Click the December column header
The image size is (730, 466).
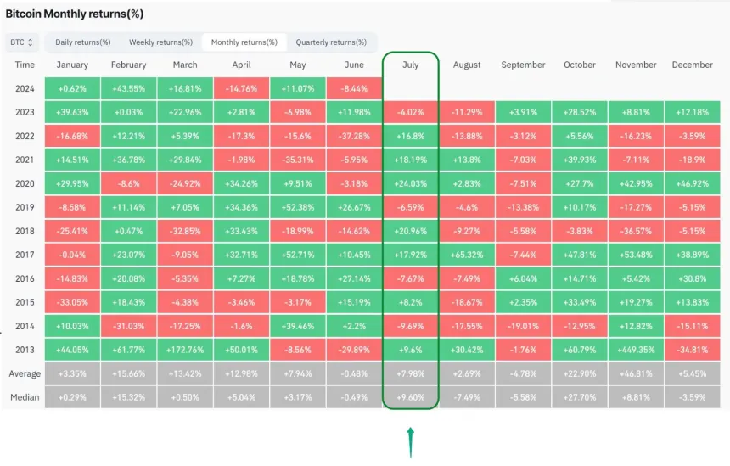693,65
